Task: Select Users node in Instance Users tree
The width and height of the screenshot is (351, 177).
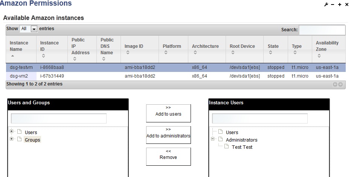Action: pyautogui.click(x=232, y=133)
